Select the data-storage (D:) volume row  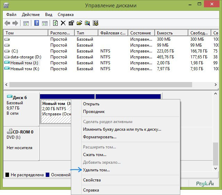pos(26,57)
